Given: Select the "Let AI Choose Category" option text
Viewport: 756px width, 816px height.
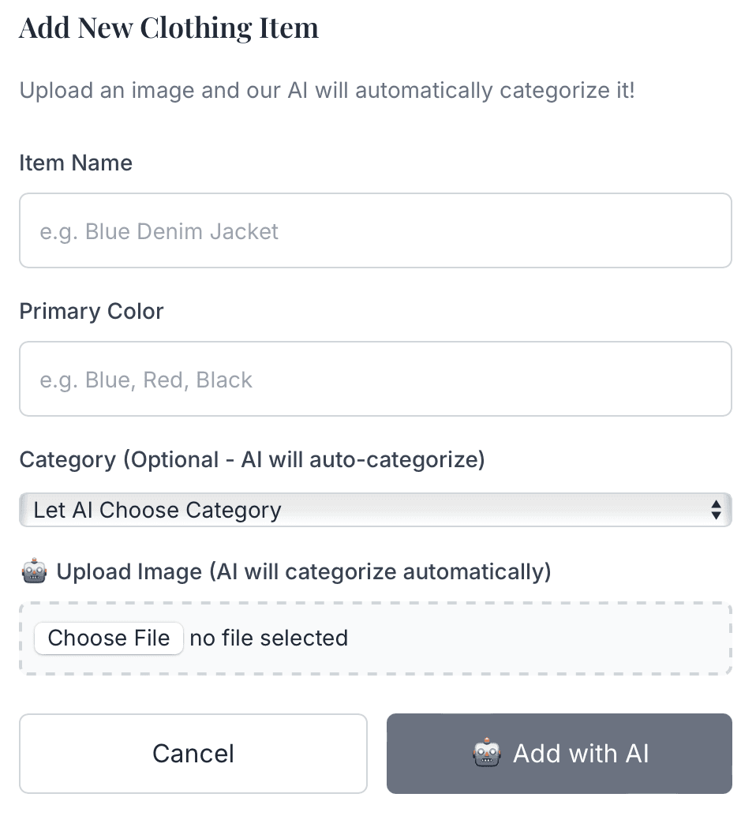Looking at the screenshot, I should point(157,510).
